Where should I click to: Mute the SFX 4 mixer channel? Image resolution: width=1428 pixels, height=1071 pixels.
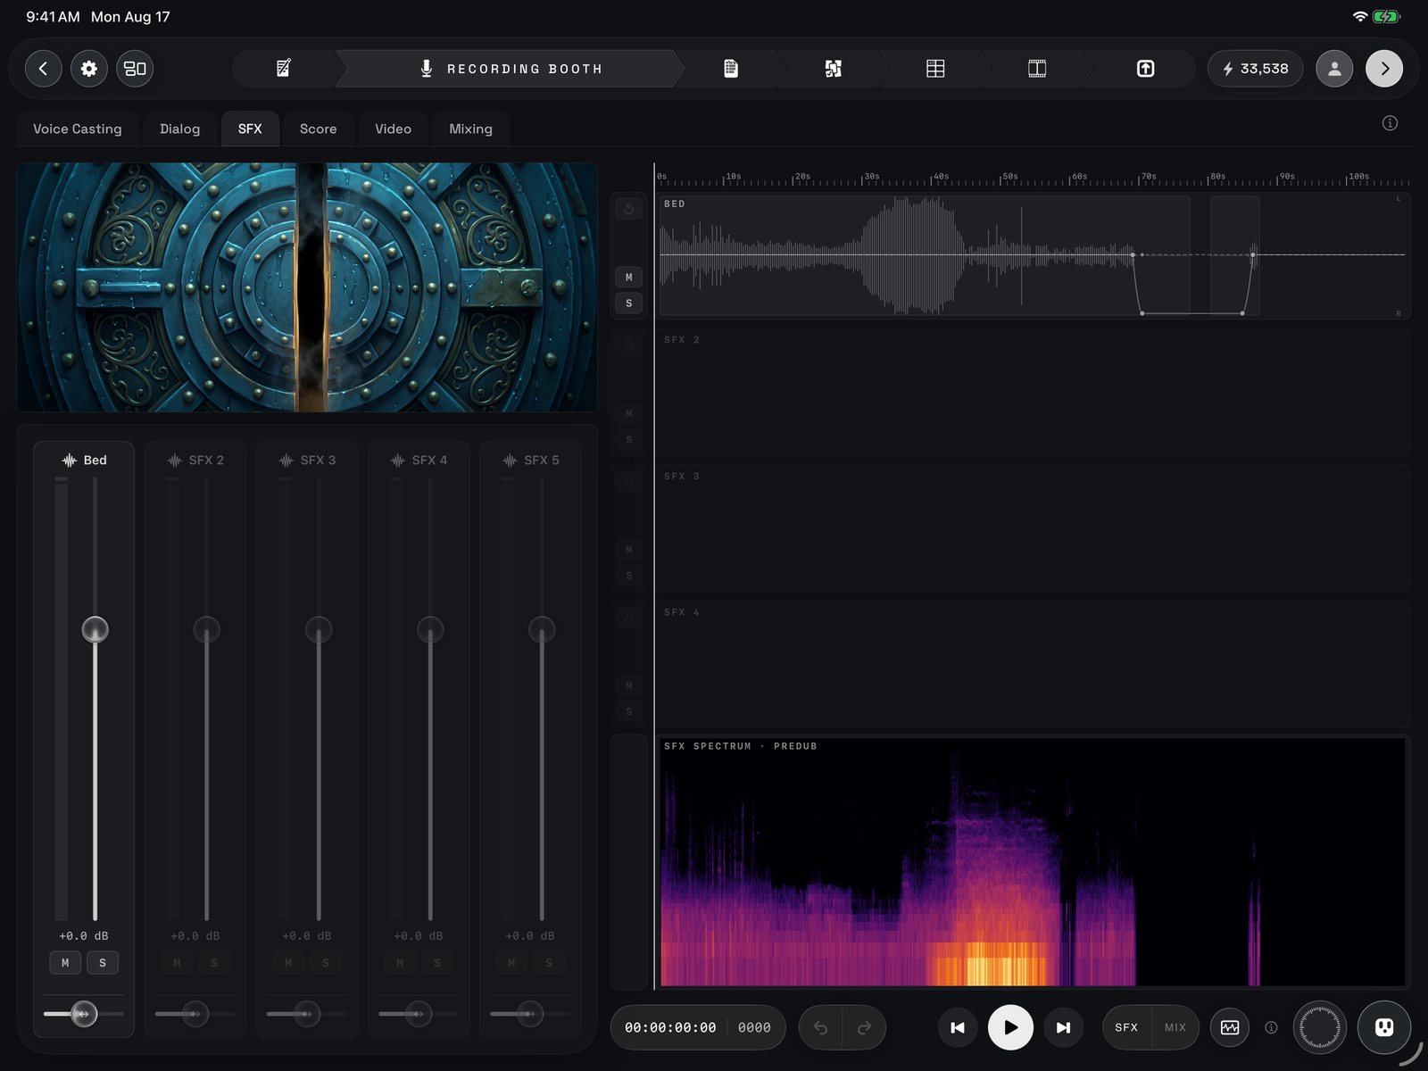(x=400, y=963)
